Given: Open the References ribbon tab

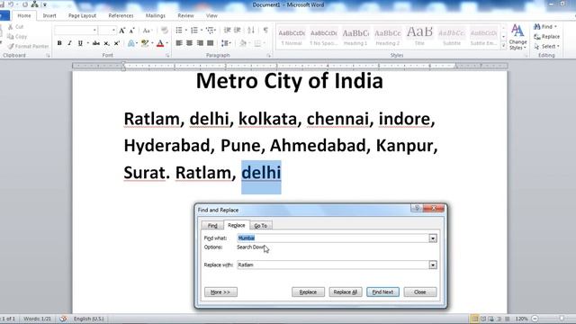Looking at the screenshot, I should click(x=121, y=16).
